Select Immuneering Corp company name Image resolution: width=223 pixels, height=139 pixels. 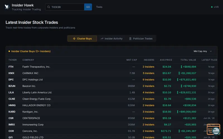(33, 125)
